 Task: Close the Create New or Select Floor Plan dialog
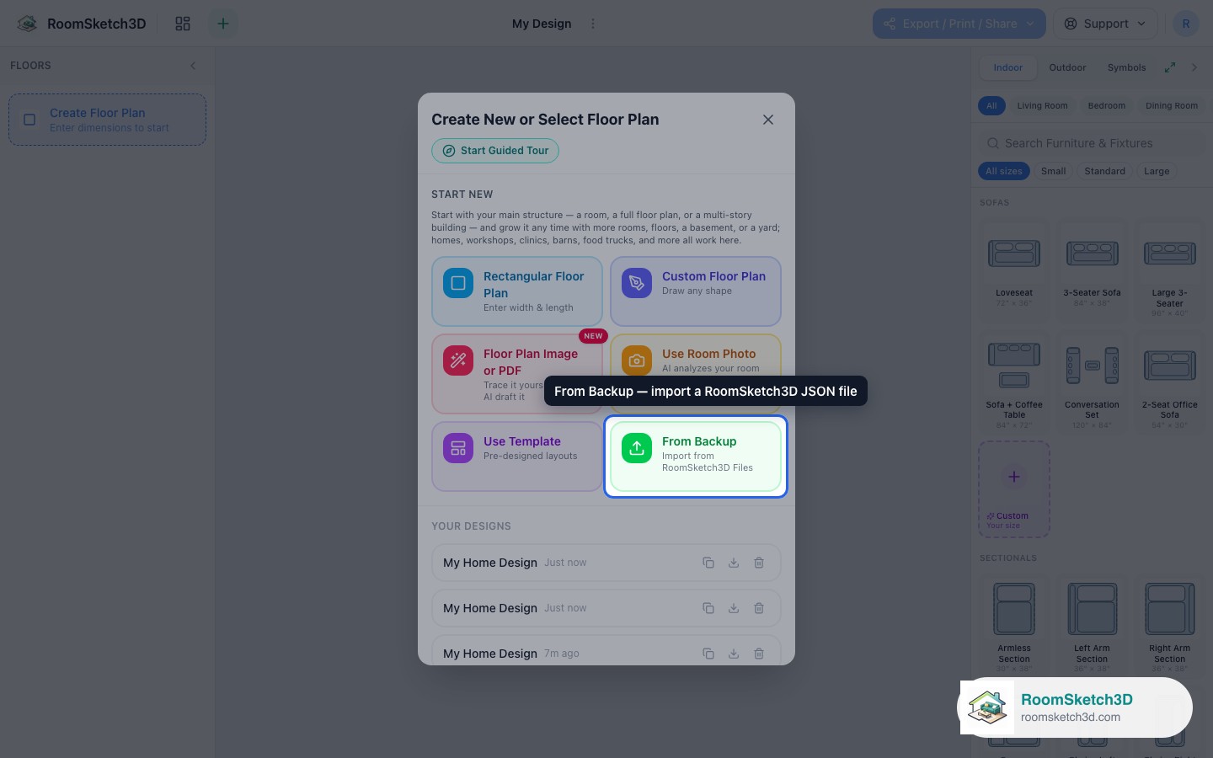coord(768,120)
